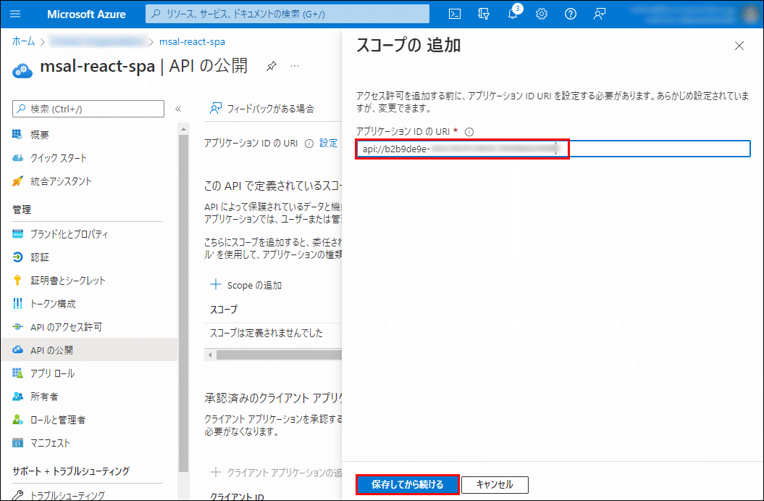Close the スコープの追加 panel

coord(739,46)
